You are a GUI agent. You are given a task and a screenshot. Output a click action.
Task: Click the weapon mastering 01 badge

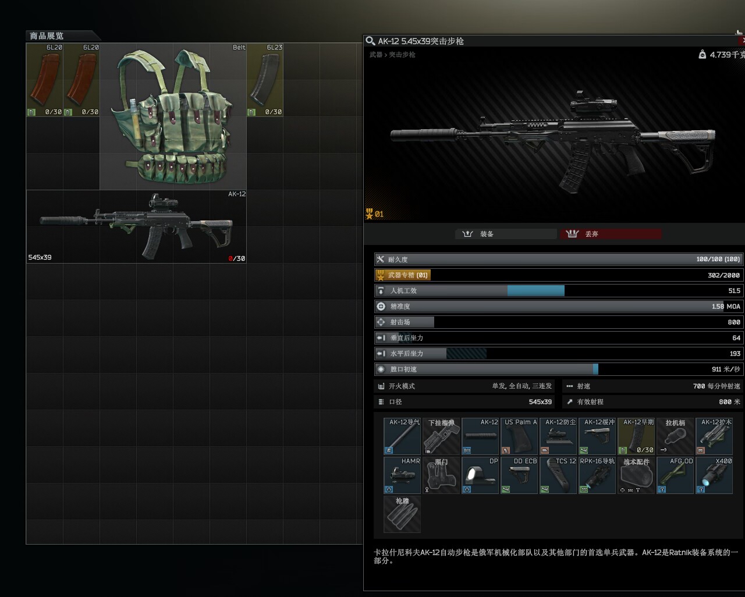[x=374, y=214]
